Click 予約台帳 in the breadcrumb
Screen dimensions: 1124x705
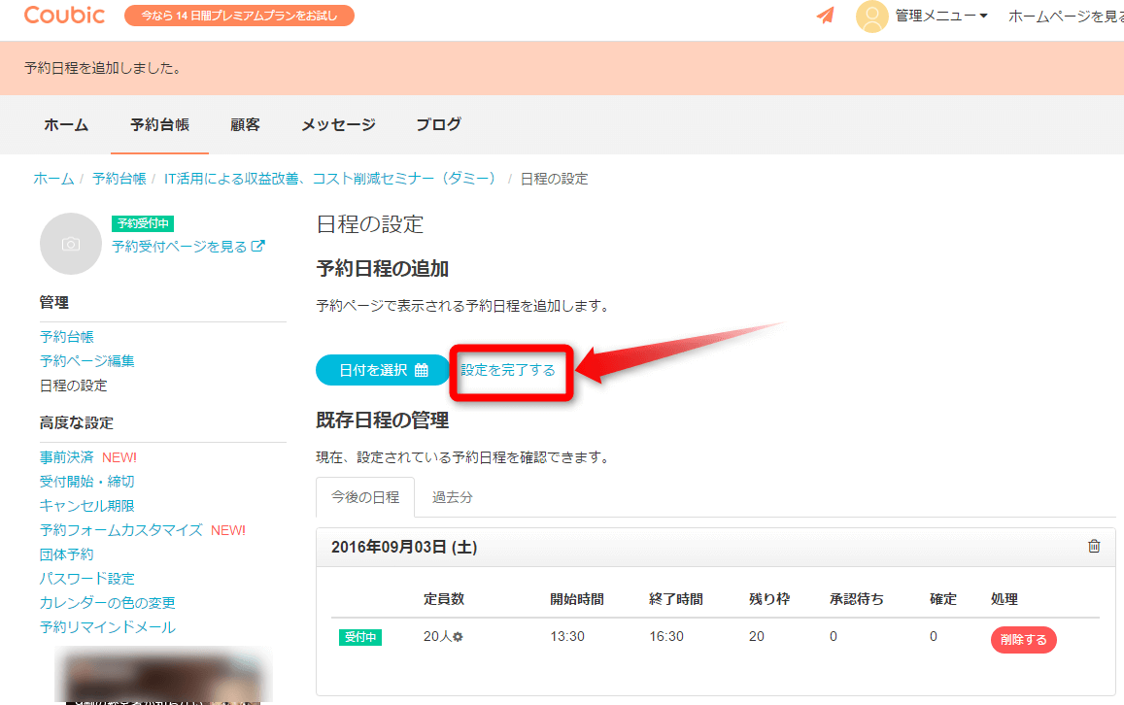pyautogui.click(x=119, y=179)
